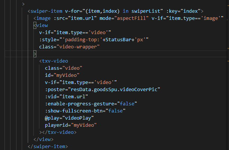Image resolution: width=229 pixels, height=150 pixels.
Task: Click the image tag name
Action: click(43, 18)
